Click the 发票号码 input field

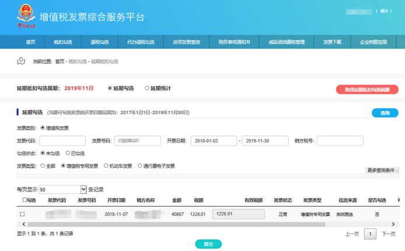tap(137, 141)
